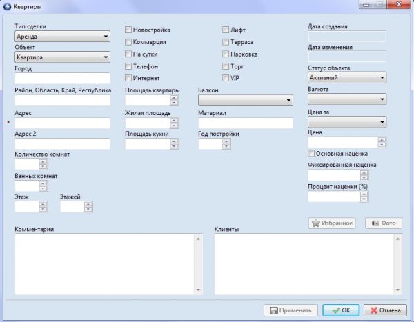Click the Цена value field
The height and width of the screenshot is (322, 414).
(x=343, y=142)
